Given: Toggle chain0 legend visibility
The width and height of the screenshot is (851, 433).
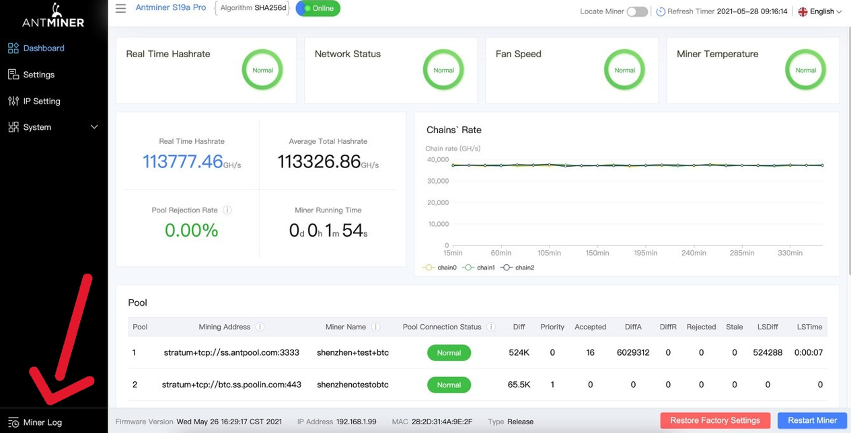Looking at the screenshot, I should pyautogui.click(x=439, y=268).
